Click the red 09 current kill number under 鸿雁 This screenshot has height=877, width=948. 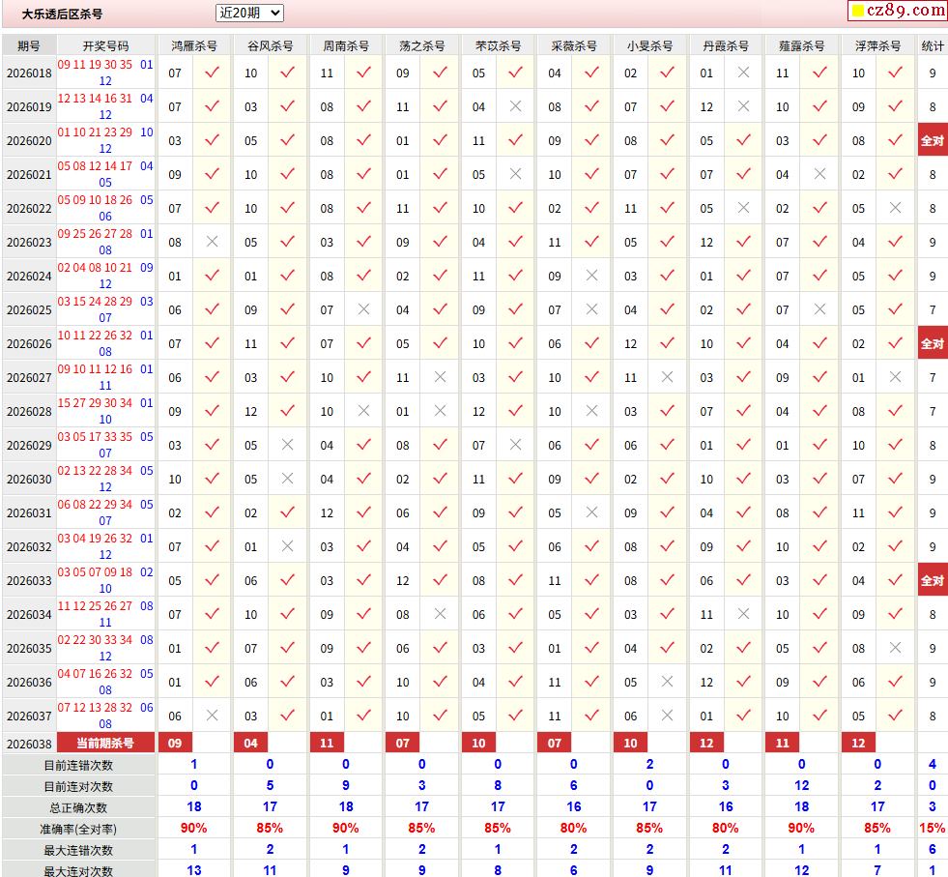175,743
